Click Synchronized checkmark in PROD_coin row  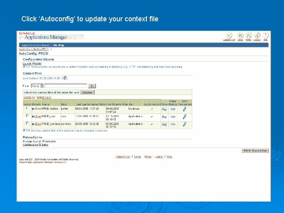(x=152, y=117)
